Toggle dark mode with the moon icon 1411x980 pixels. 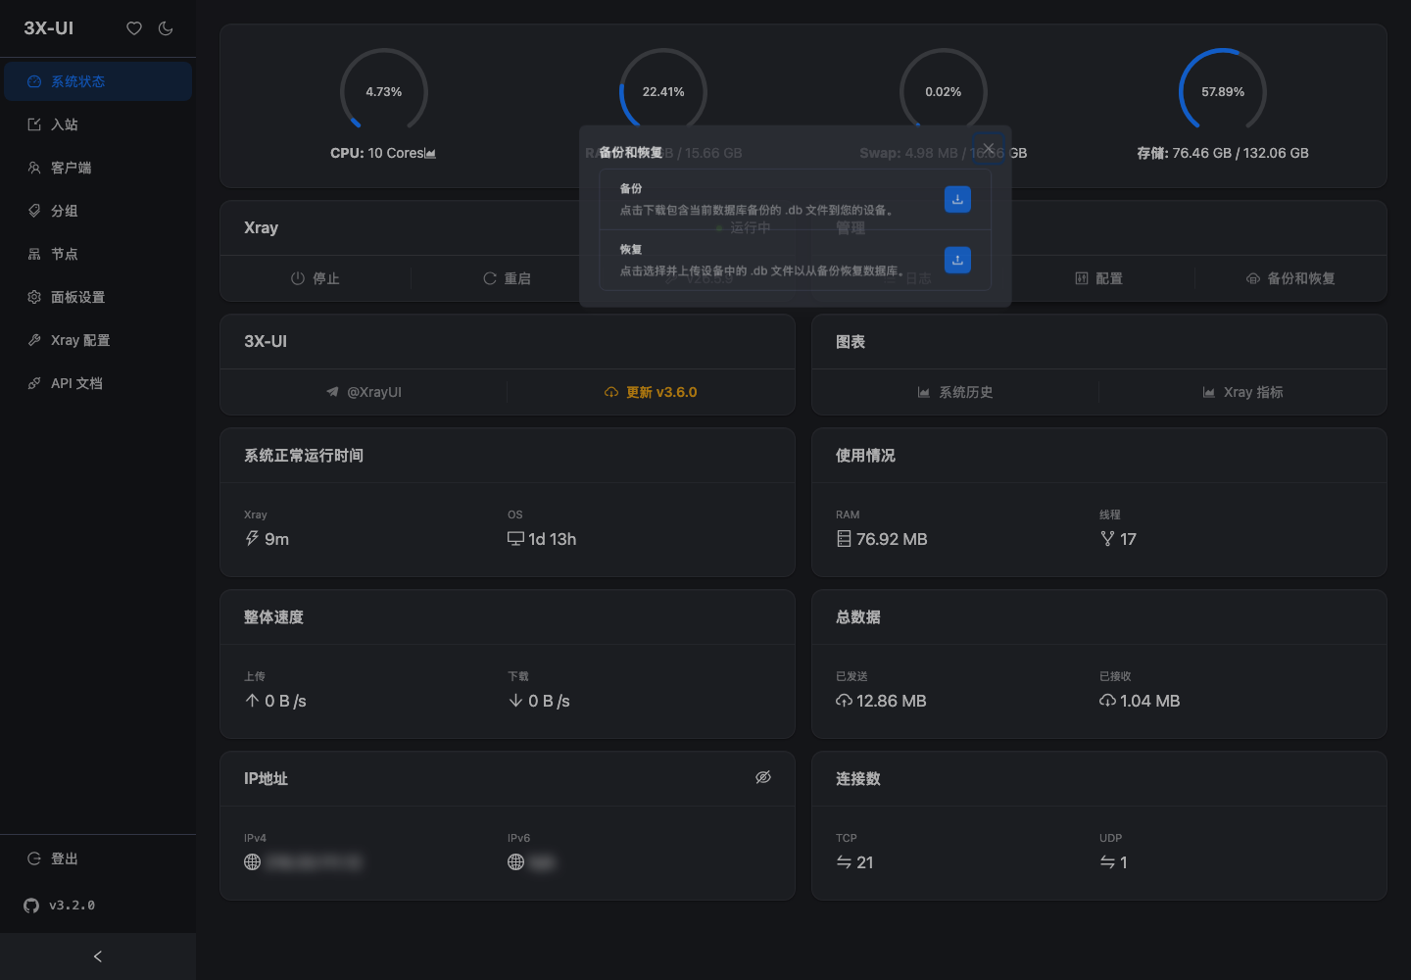(x=166, y=28)
